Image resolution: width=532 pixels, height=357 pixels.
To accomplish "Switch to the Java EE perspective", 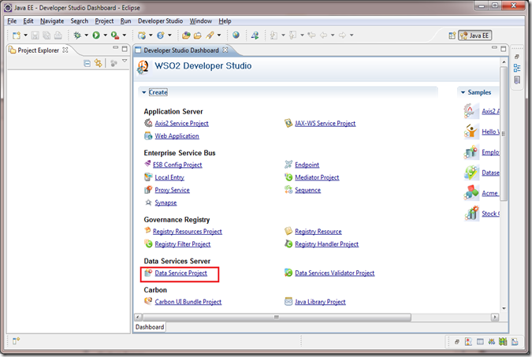I will 475,35.
